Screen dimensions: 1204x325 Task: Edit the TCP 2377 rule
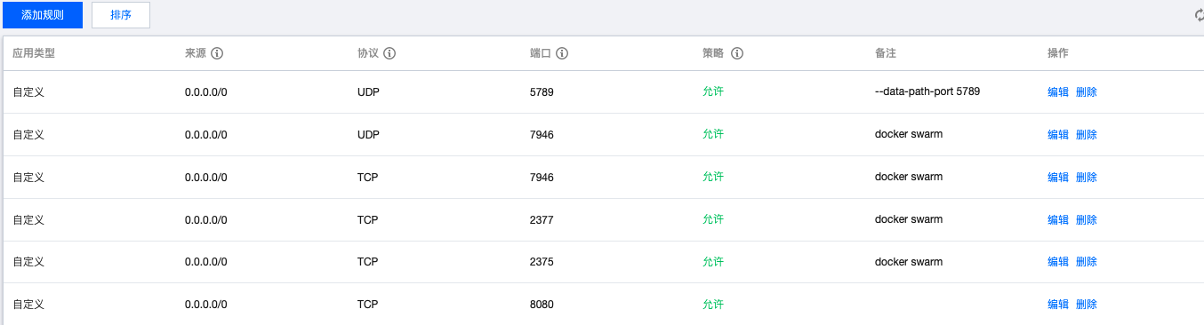1058,219
